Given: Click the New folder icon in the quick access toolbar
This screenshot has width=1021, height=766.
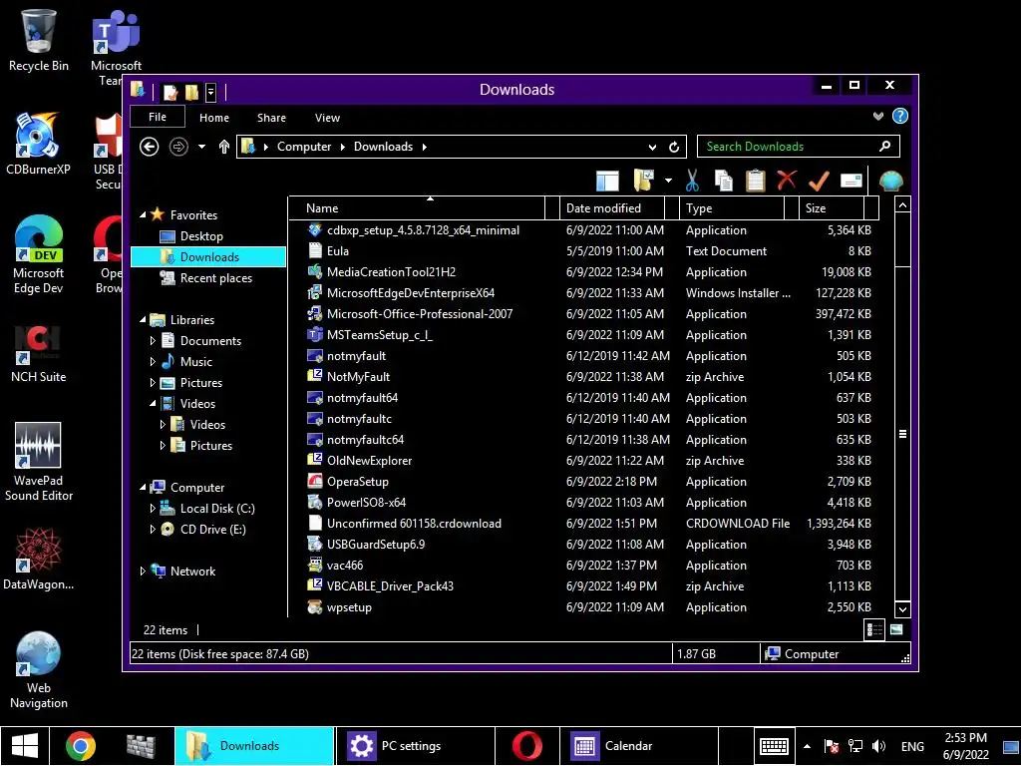Looking at the screenshot, I should [x=191, y=93].
